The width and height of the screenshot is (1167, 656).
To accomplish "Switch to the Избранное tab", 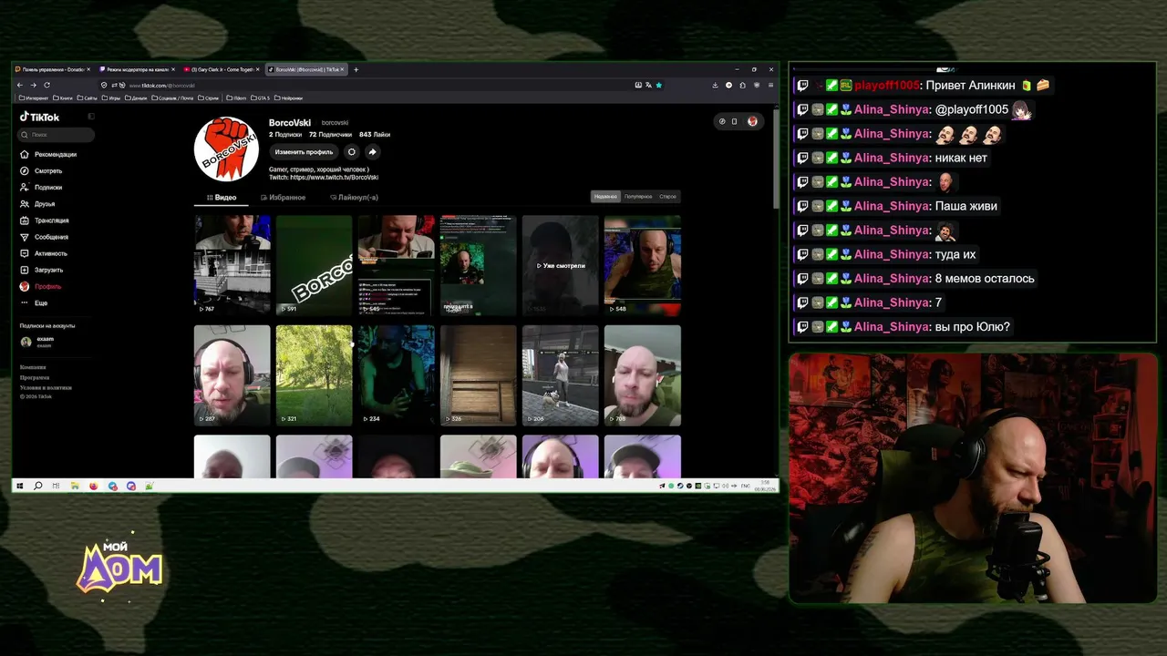I will point(284,197).
